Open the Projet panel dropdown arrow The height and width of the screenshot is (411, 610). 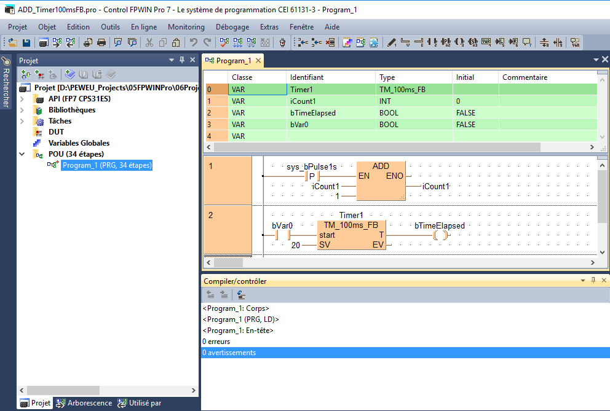coord(172,60)
